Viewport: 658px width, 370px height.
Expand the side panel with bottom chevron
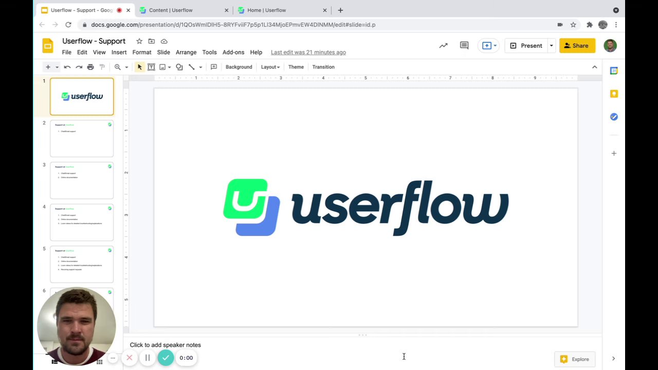click(x=613, y=359)
